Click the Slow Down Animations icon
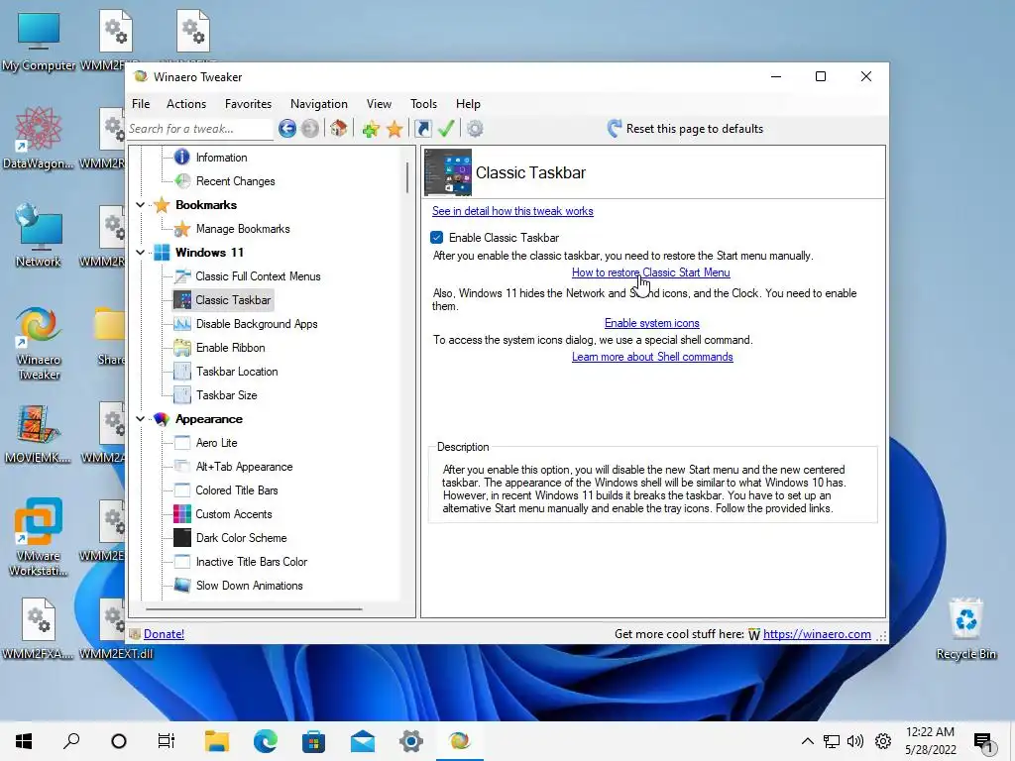1015x761 pixels. coord(182,585)
